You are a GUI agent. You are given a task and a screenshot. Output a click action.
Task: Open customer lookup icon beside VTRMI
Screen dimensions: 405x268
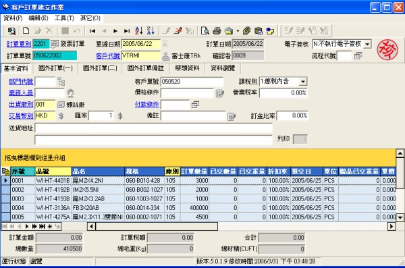[x=166, y=56]
